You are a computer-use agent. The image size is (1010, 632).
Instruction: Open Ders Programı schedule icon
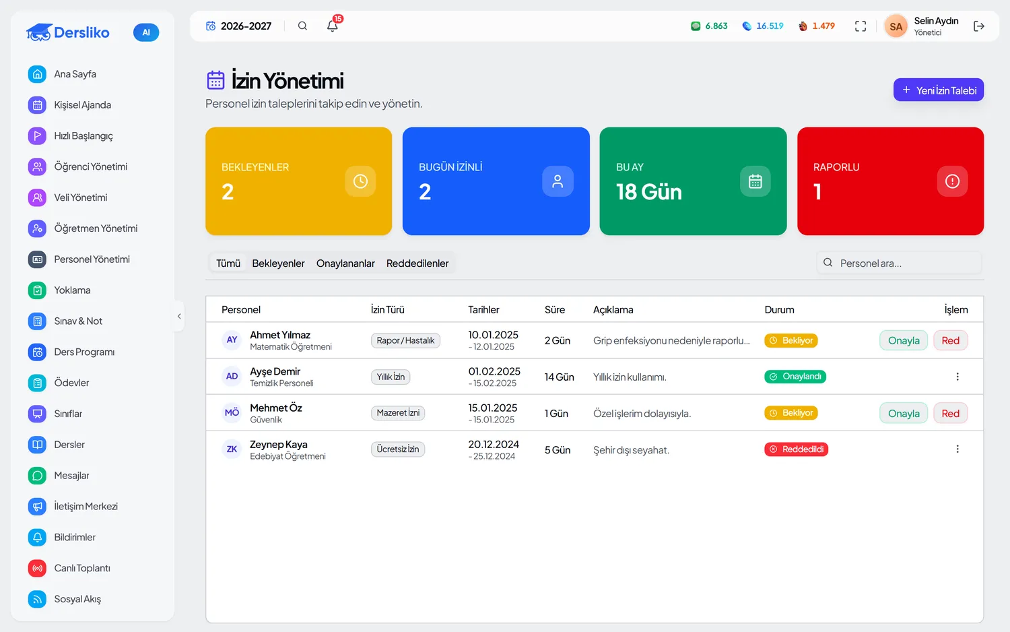[x=38, y=352]
